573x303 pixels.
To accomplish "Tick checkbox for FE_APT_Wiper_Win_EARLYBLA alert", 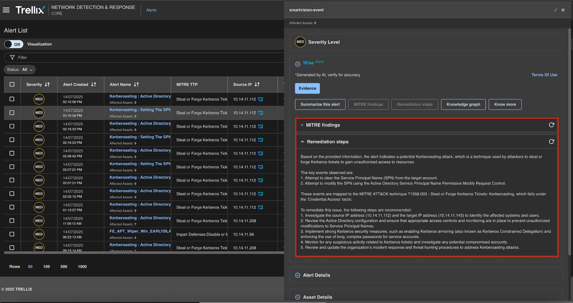I will [12, 234].
